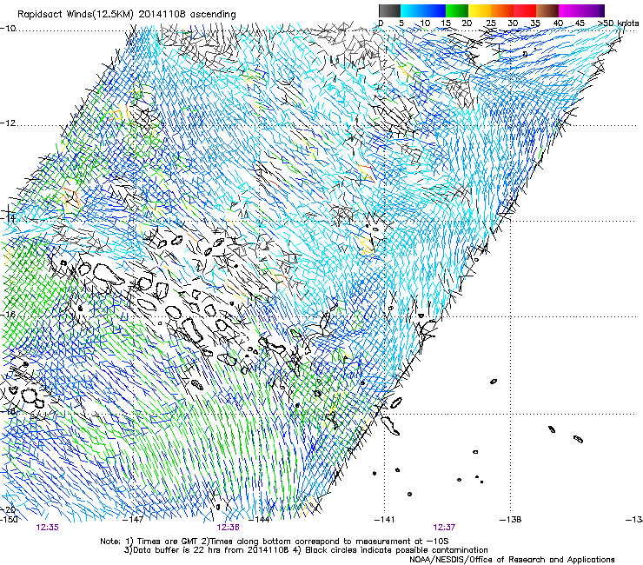
Task: Click the -10 latitude axis label
Action: pyautogui.click(x=8, y=29)
